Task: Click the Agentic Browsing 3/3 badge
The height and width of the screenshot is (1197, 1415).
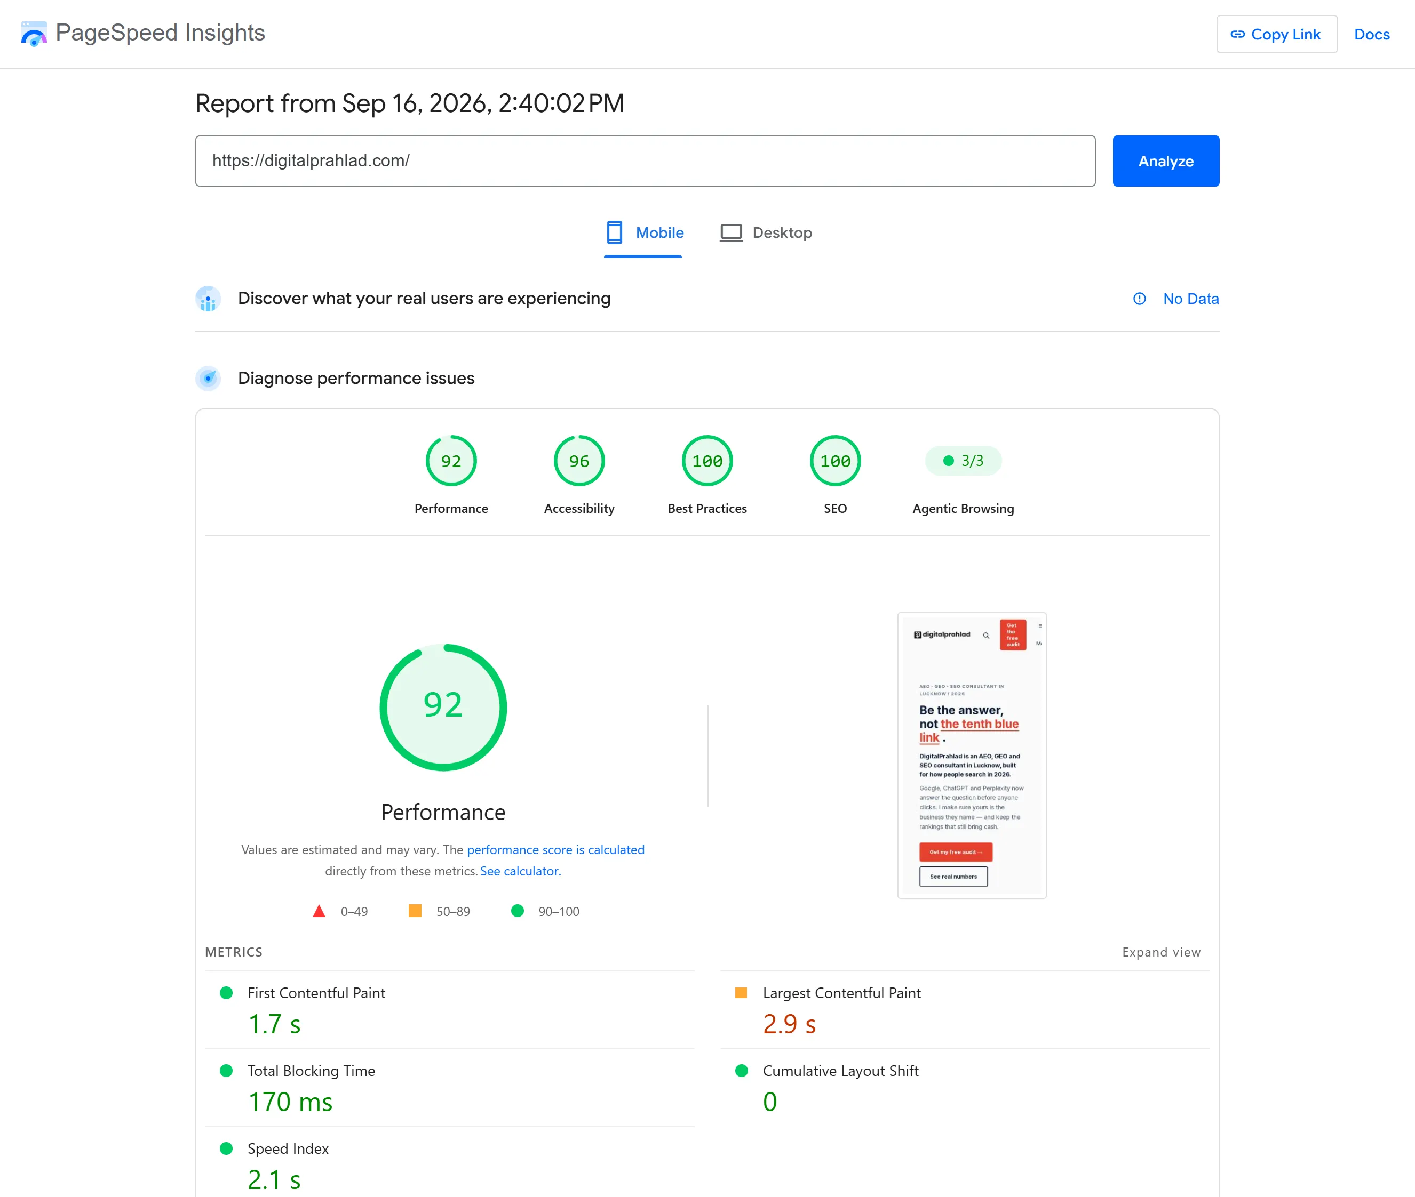Action: pos(963,461)
